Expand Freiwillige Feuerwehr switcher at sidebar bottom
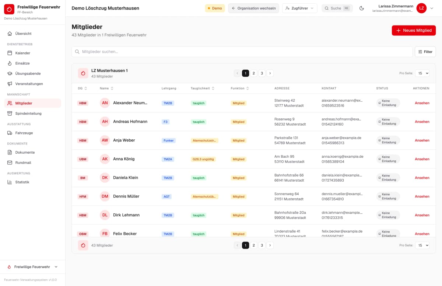This screenshot has height=286, width=442. pyautogui.click(x=32, y=267)
